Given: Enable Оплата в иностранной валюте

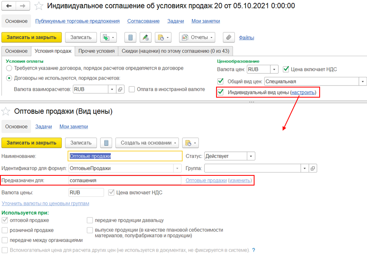Looking at the screenshot, I should [132, 89].
